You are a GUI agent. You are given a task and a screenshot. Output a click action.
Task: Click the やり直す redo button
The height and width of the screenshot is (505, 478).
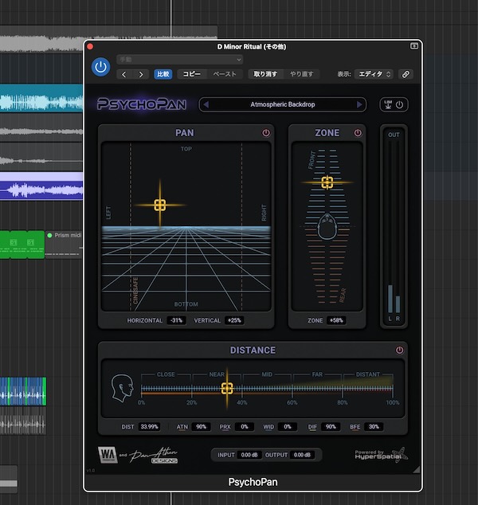coord(301,74)
